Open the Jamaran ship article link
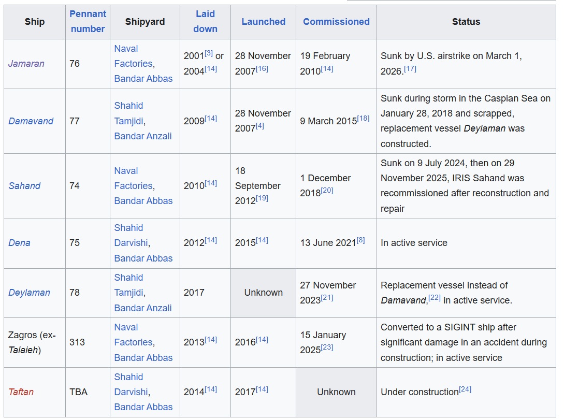The image size is (564, 420). [x=26, y=64]
